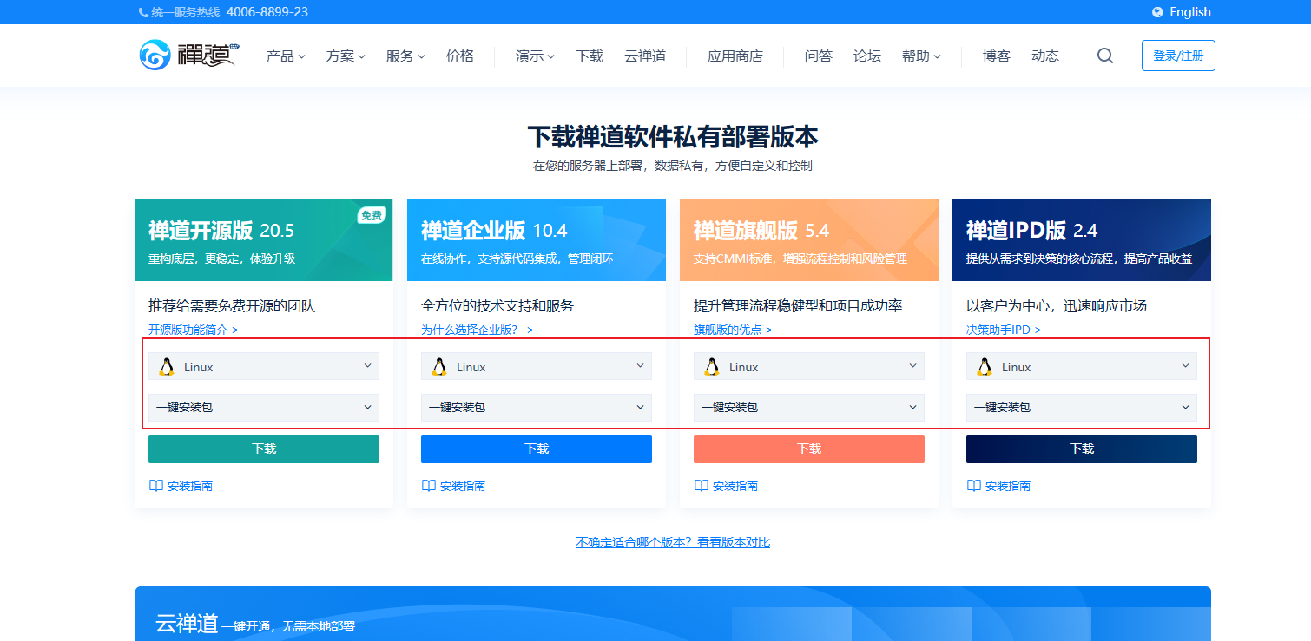Screen dimensions: 1311x641
Task: Click text 全方位的技术支持和服务
Action: 497,306
